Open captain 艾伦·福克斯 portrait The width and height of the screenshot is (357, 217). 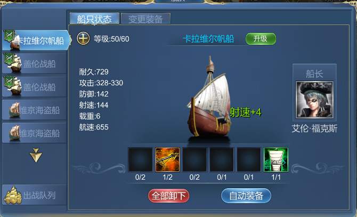click(x=314, y=100)
